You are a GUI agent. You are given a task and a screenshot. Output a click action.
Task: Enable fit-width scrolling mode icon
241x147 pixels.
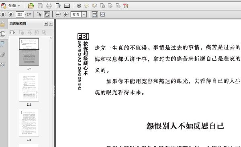click(94, 14)
